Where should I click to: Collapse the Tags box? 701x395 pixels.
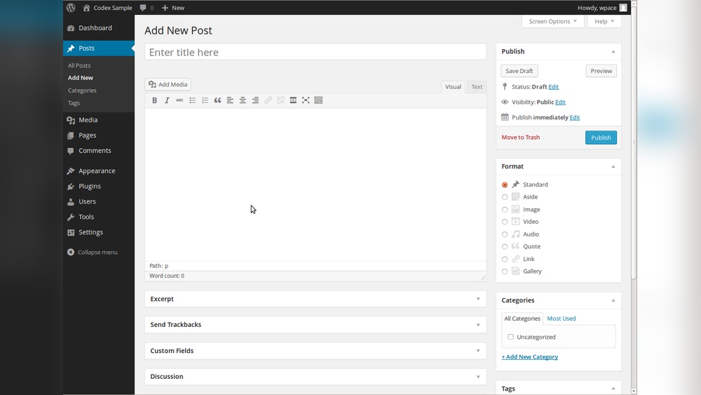click(x=613, y=388)
